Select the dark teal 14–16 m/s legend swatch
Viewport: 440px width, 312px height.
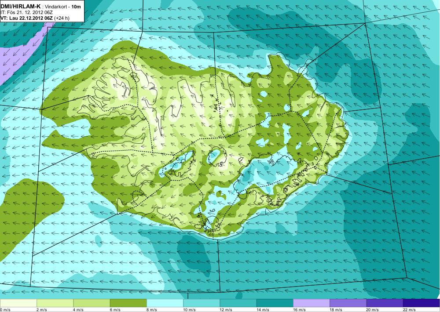(x=275, y=303)
